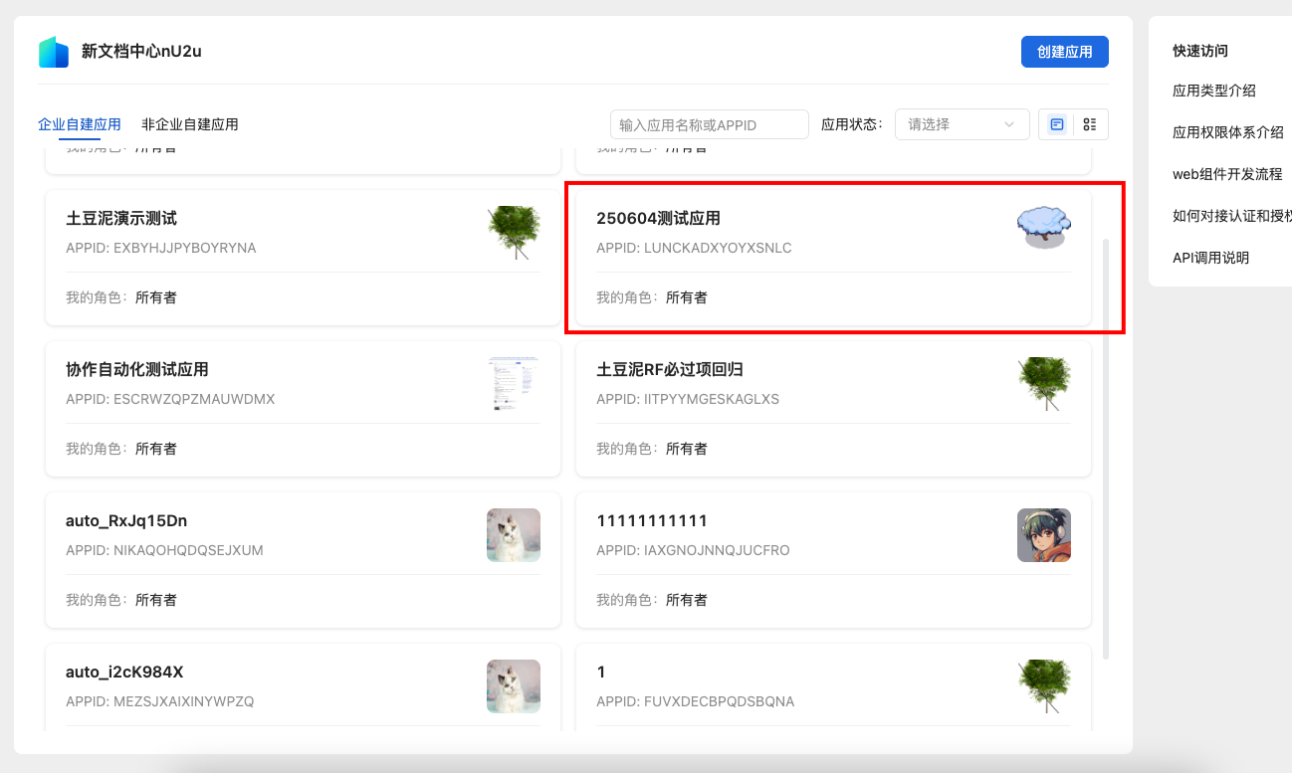
Task: Click cat icon of auto_RxJq15Dn
Action: click(x=514, y=535)
